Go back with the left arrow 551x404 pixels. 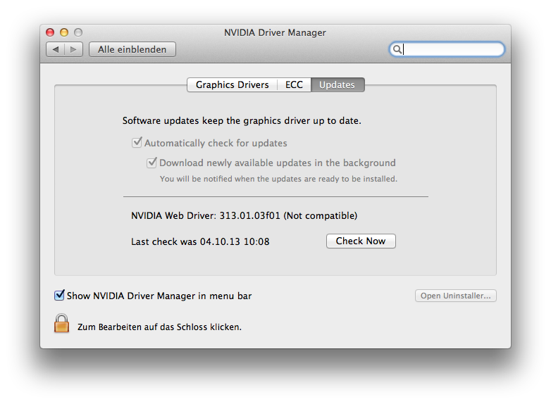[x=56, y=49]
